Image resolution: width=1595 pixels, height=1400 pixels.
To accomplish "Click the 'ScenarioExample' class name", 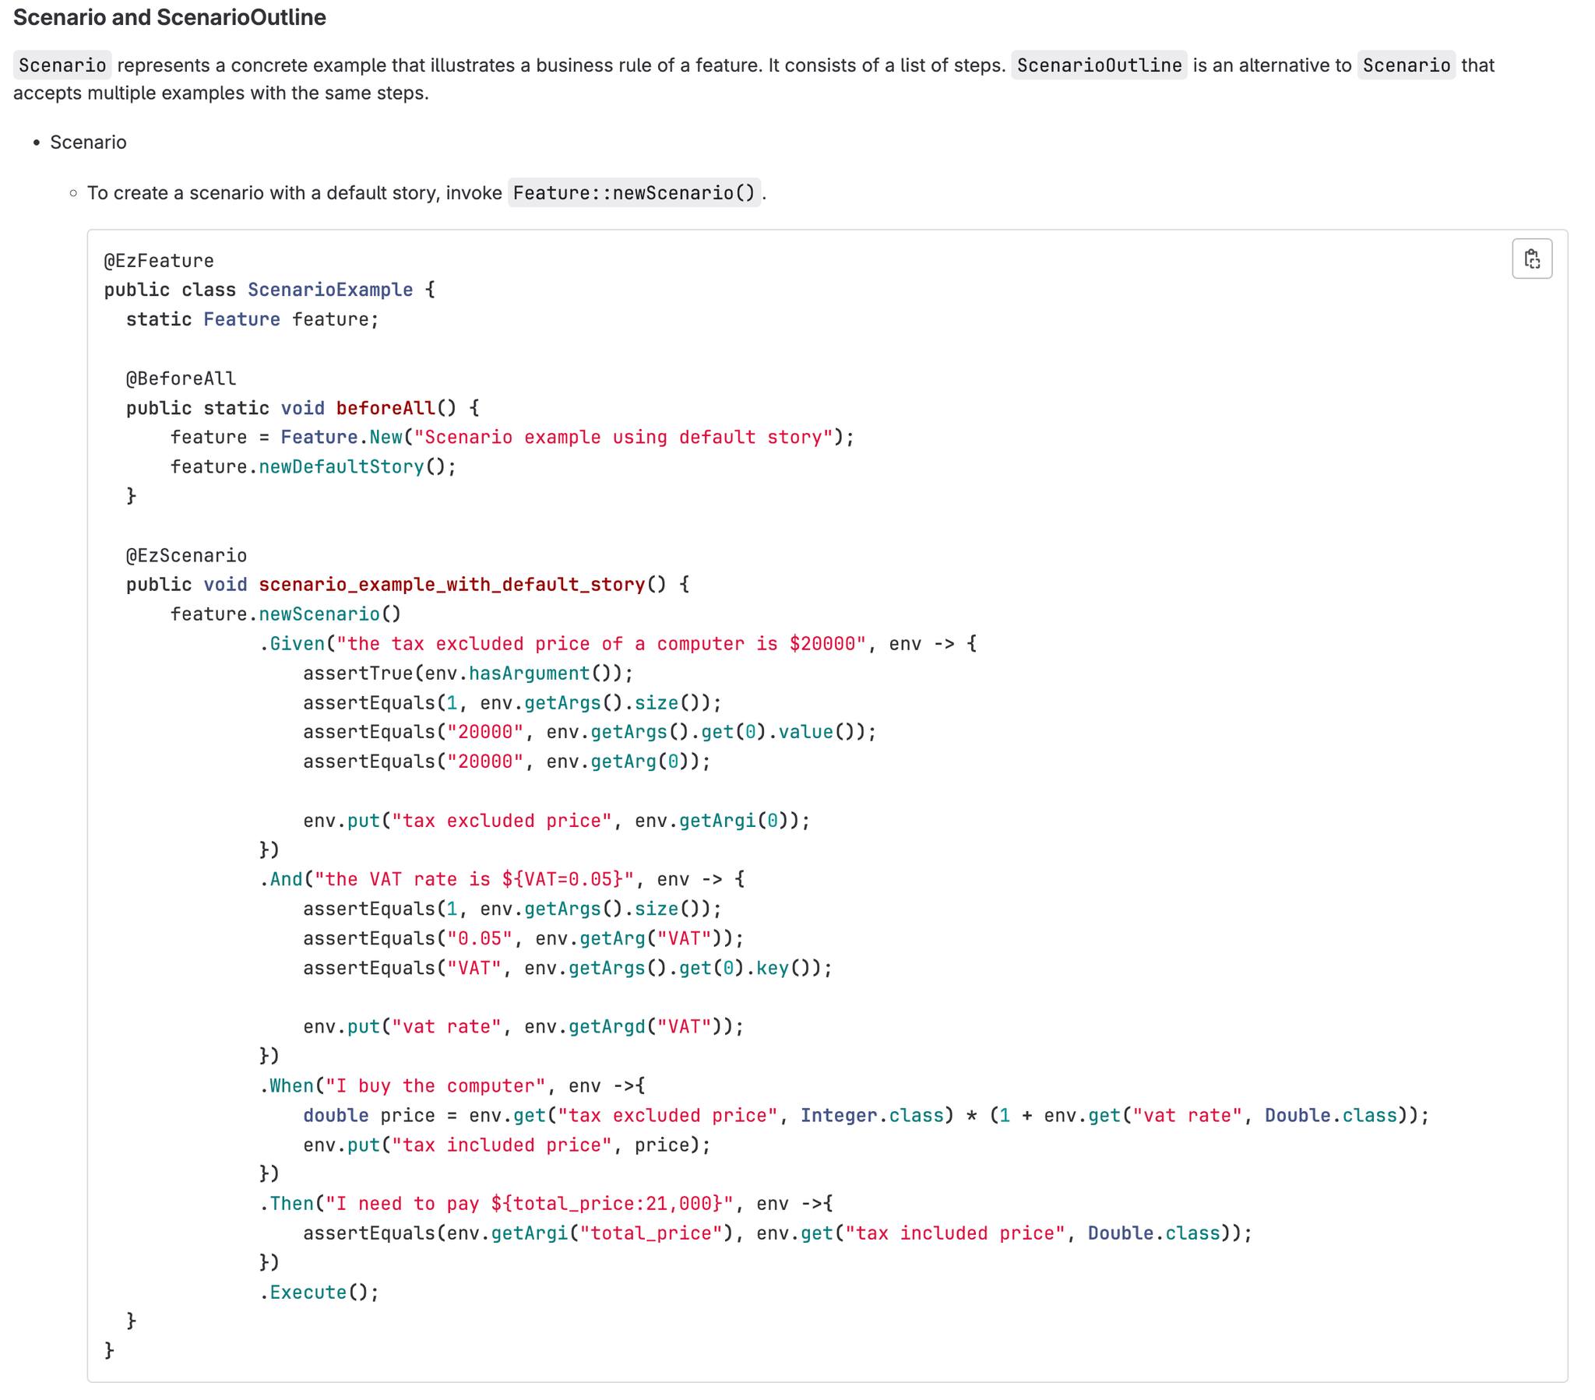I will point(330,290).
